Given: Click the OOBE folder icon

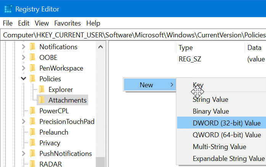Looking at the screenshot, I should pyautogui.click(x=32, y=57).
